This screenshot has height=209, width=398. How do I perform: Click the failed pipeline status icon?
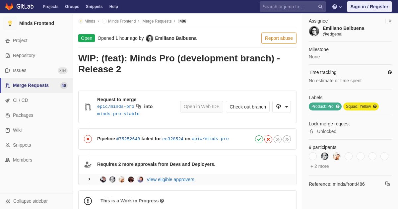point(88,139)
